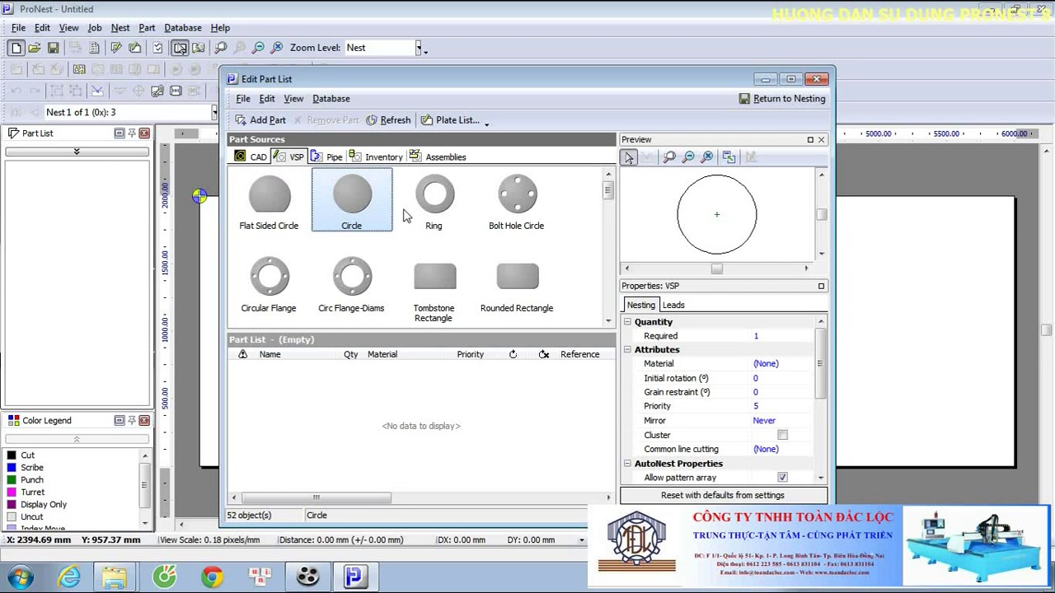Click the New Job icon in main toolbar
1055x593 pixels.
click(x=16, y=48)
